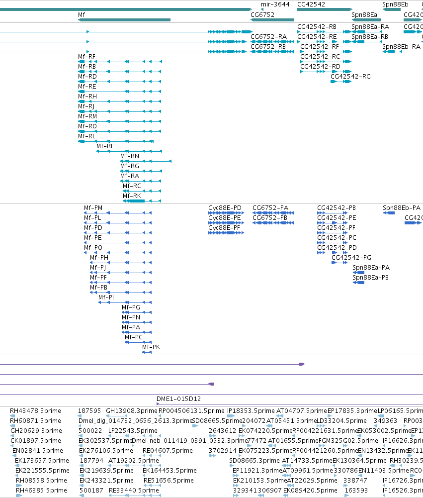
Task: Select protein CG6752-PB
Action: 270,217
